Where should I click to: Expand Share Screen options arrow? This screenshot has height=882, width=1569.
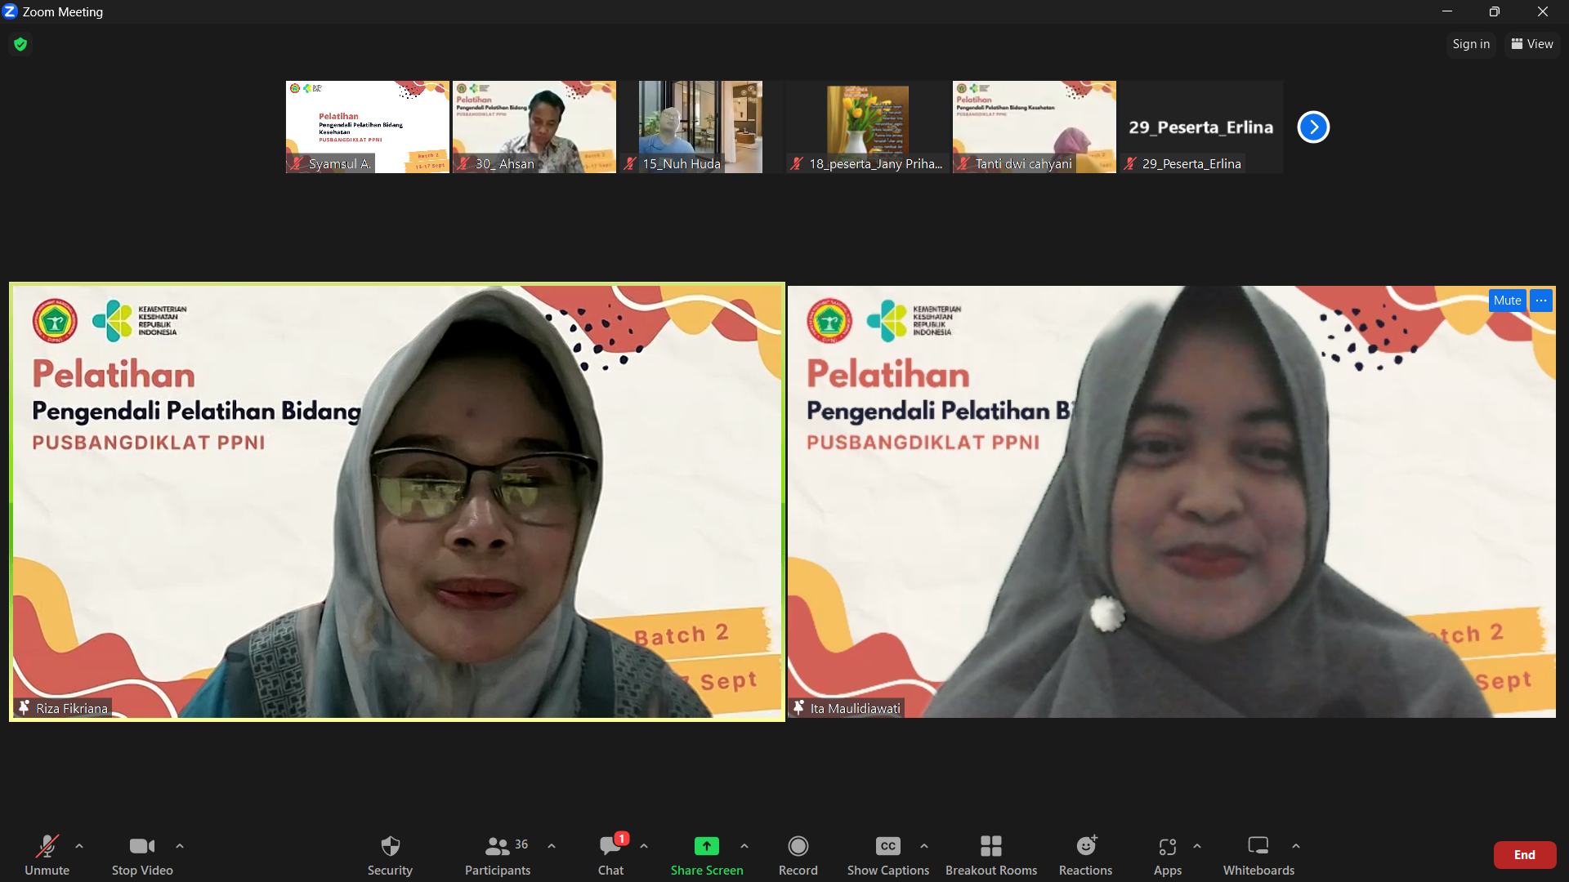[x=744, y=846]
